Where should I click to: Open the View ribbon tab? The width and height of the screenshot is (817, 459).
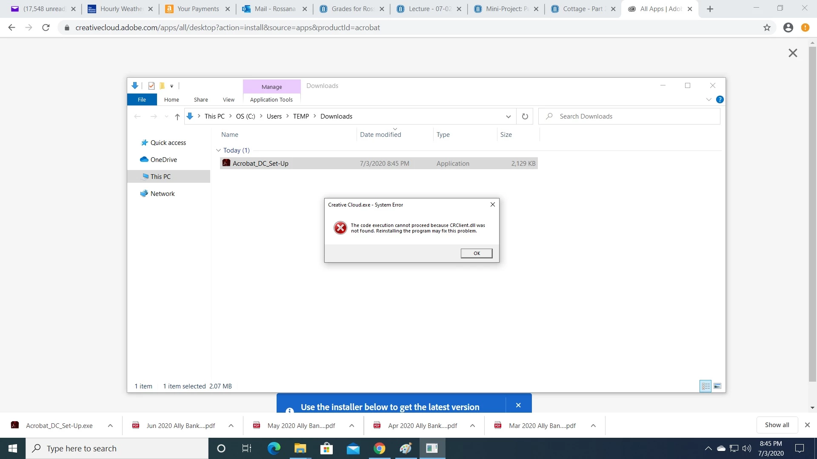(x=229, y=99)
